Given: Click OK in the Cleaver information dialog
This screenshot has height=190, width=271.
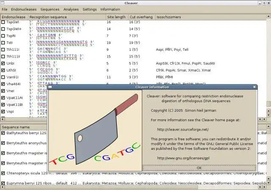Looking at the screenshot, I should [x=199, y=168].
